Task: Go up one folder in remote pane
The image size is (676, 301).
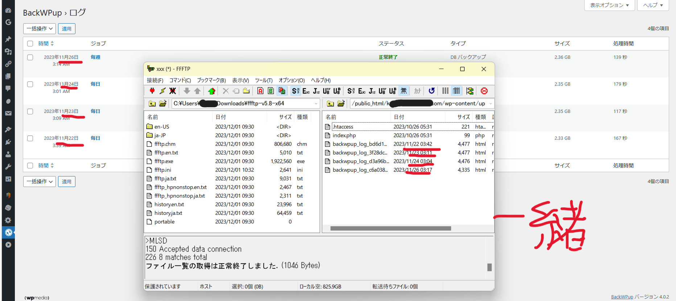Action: (x=330, y=103)
